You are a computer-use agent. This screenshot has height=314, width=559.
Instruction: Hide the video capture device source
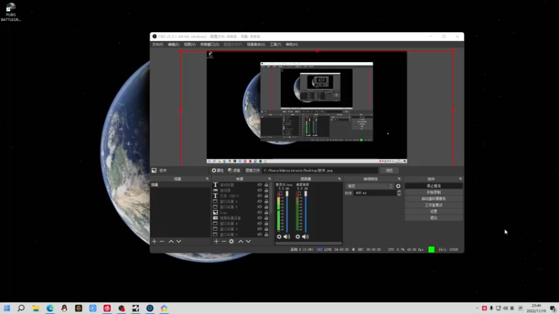[259, 218]
